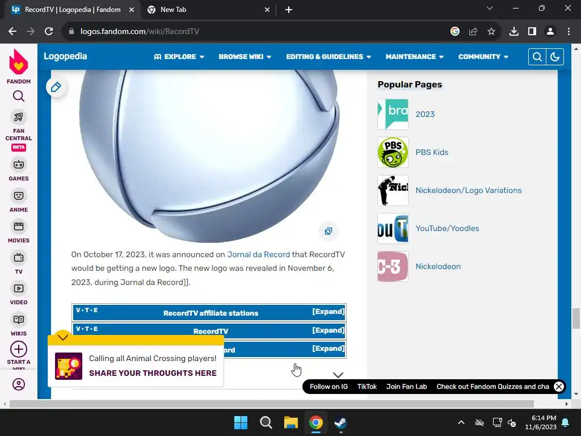The image size is (581, 436).
Task: Close the bottom Fandom promo bar
Action: [x=559, y=387]
